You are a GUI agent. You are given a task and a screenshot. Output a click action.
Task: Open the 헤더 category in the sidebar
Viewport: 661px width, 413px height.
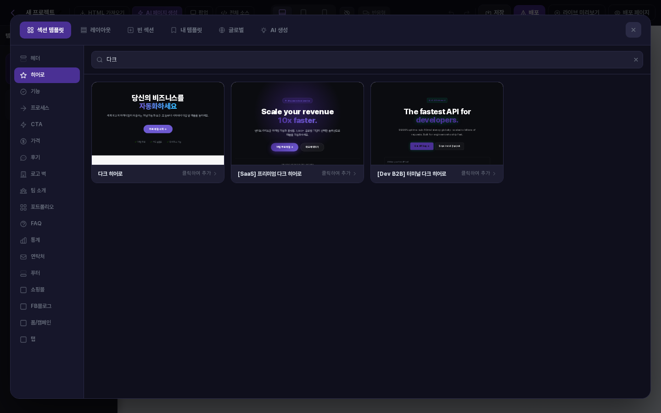(x=47, y=58)
